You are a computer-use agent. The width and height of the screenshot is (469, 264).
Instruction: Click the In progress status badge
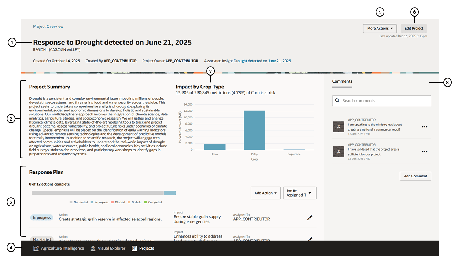[x=42, y=217]
